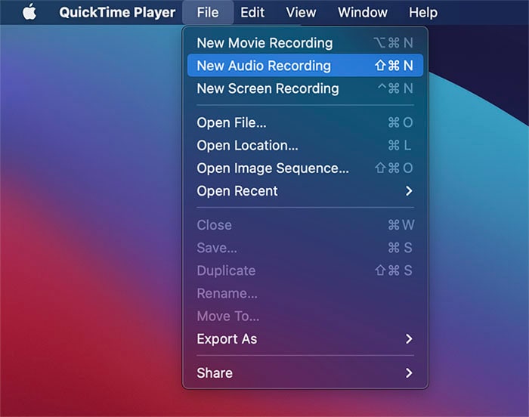Choose New Audio Recording
Image resolution: width=529 pixels, height=417 pixels.
[305, 66]
